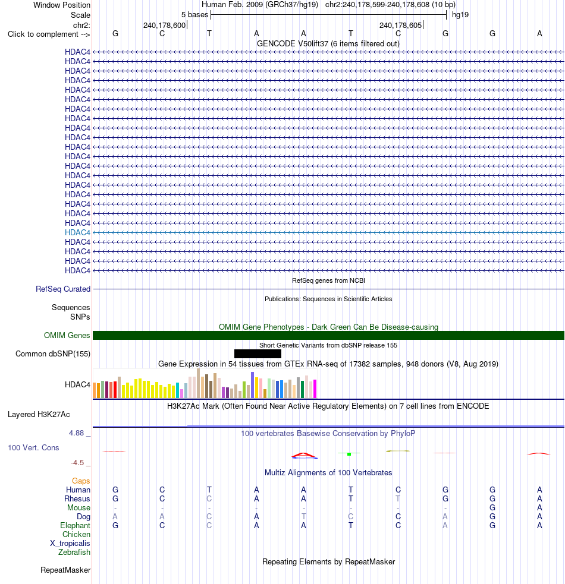This screenshot has height=584, width=565.
Task: Select the Chicken species label
Action: point(77,535)
